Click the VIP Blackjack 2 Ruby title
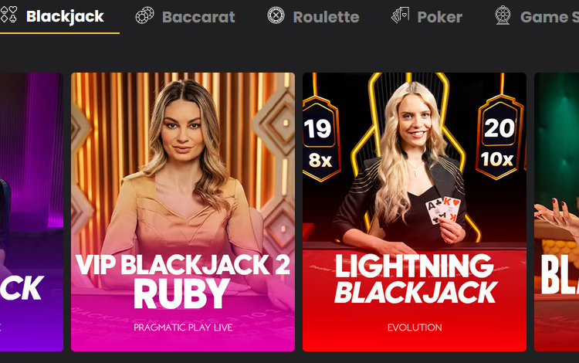This screenshot has height=363, width=579. coord(183,281)
